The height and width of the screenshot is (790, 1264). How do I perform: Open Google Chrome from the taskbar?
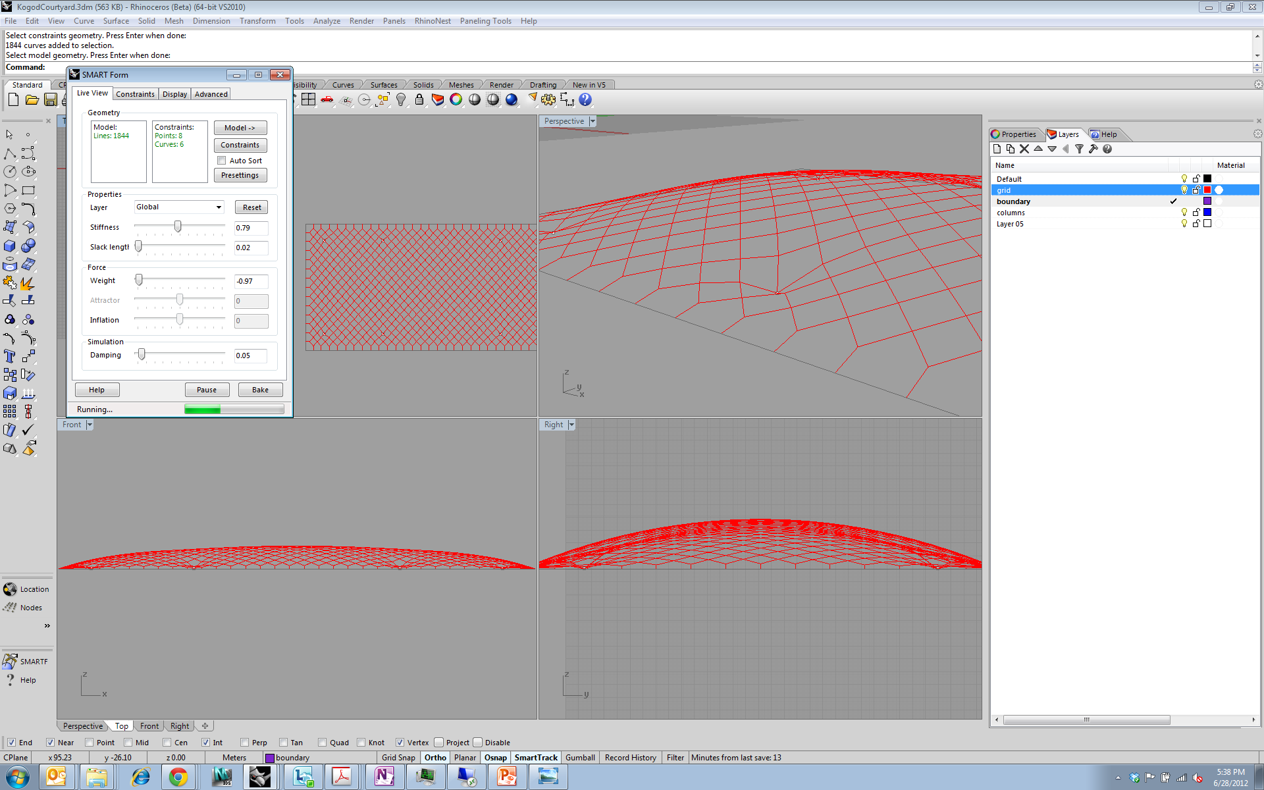tap(178, 777)
